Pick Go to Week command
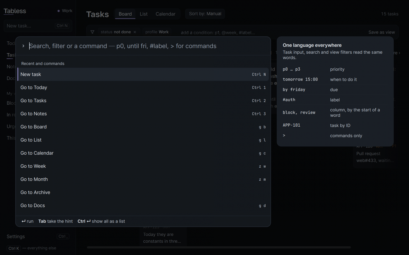 point(143,166)
